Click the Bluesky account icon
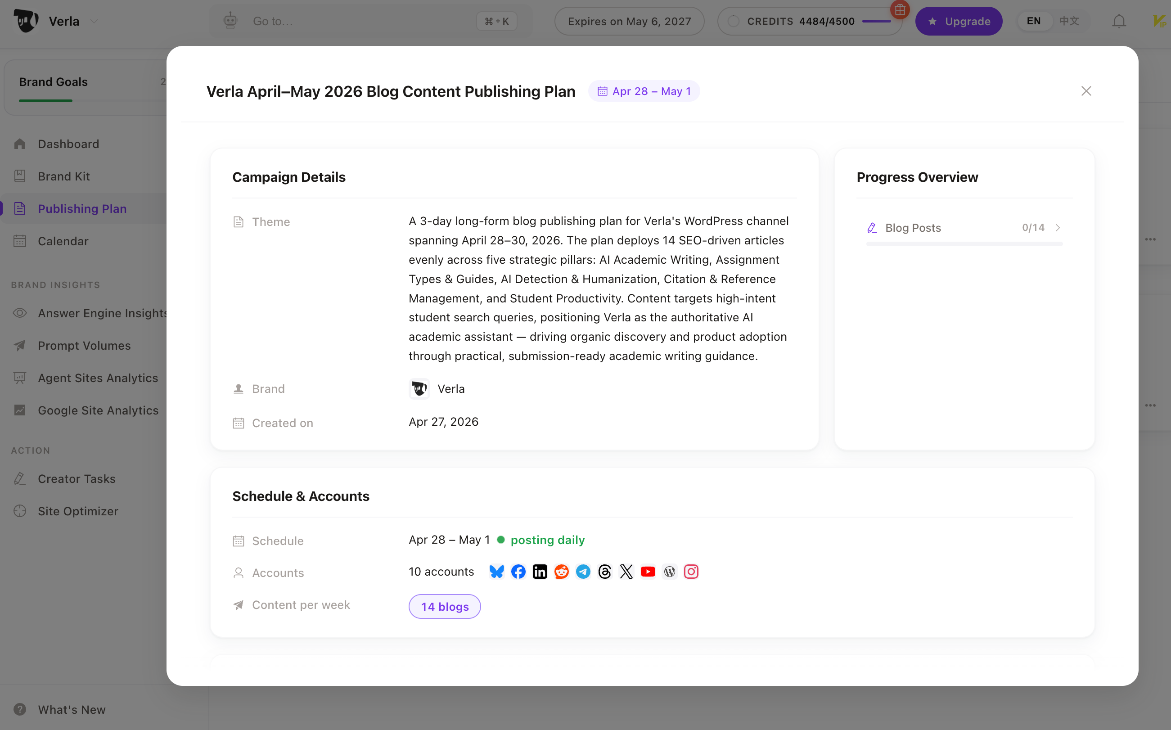Screen dimensions: 1171x730 pyautogui.click(x=497, y=572)
